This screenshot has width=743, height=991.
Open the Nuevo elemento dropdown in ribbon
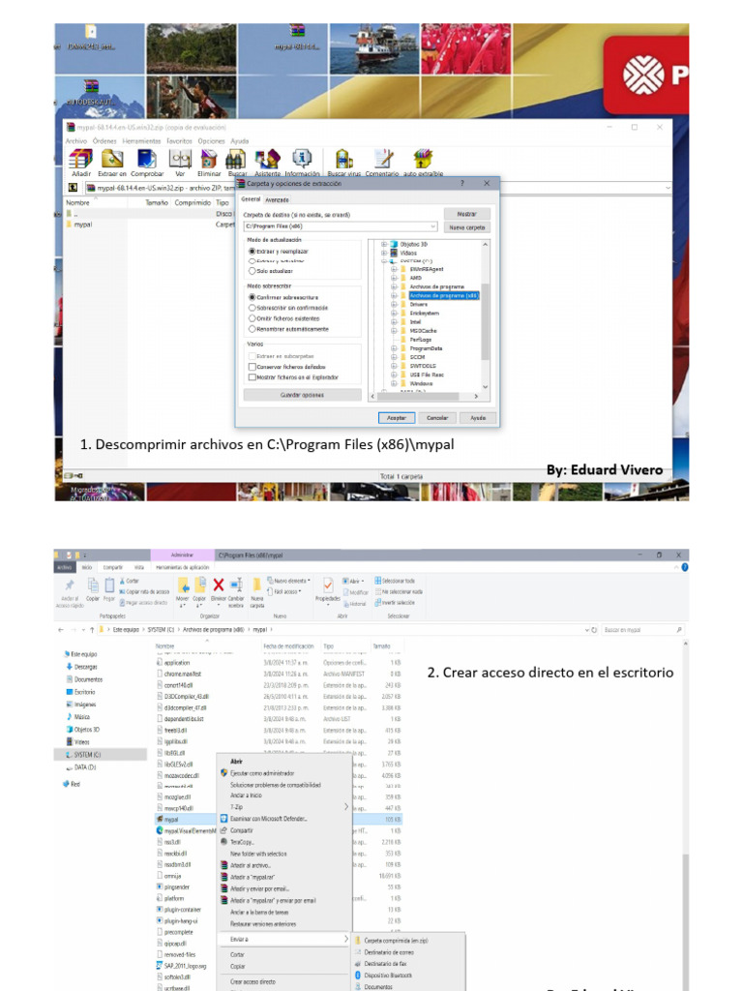289,581
